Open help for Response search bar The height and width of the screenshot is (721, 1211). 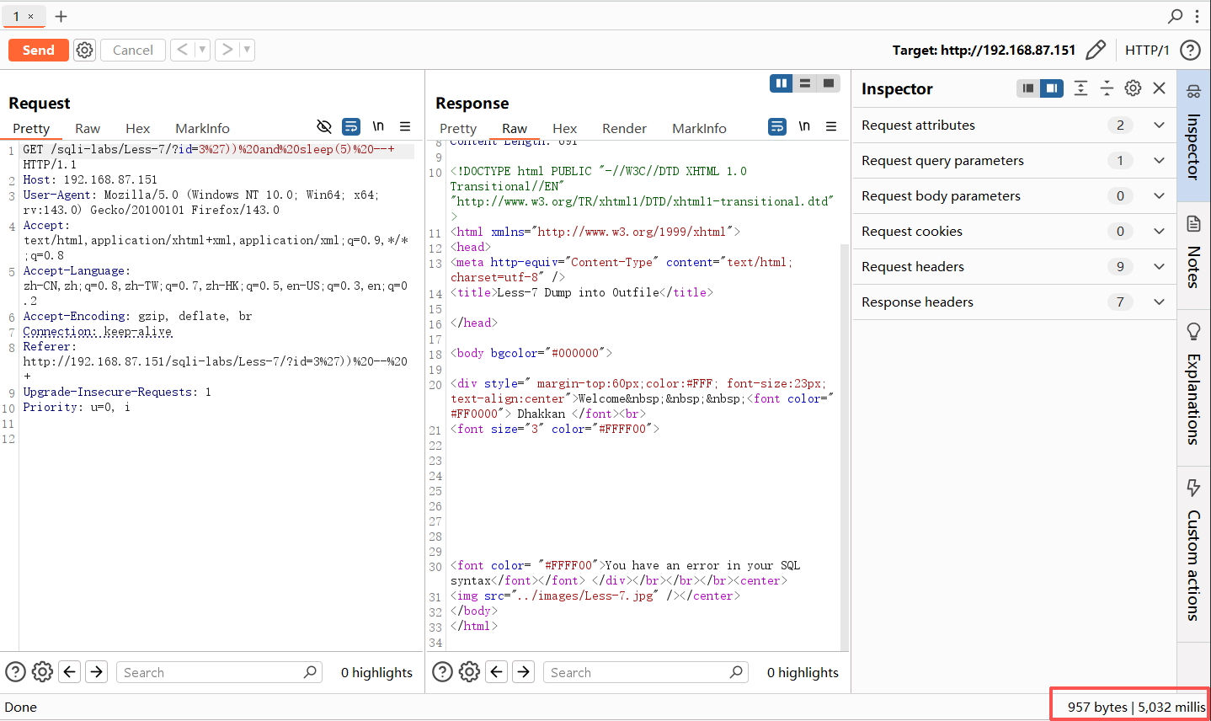[442, 671]
